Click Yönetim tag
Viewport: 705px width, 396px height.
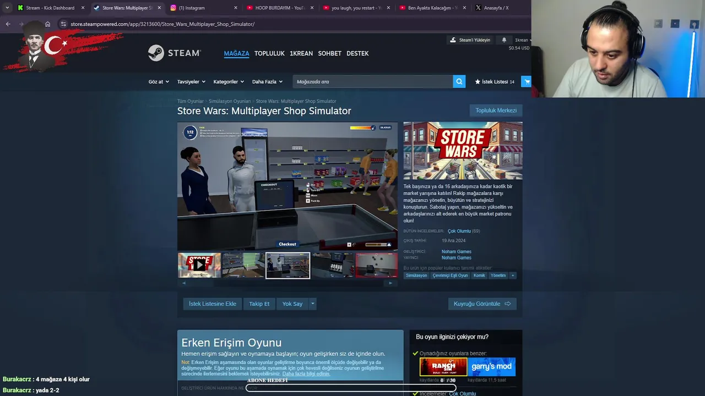[x=498, y=275]
